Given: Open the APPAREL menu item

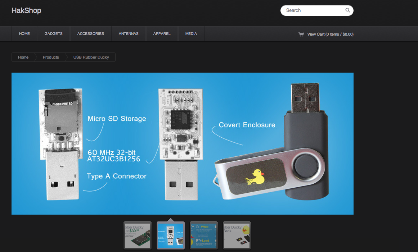Looking at the screenshot, I should click(162, 33).
